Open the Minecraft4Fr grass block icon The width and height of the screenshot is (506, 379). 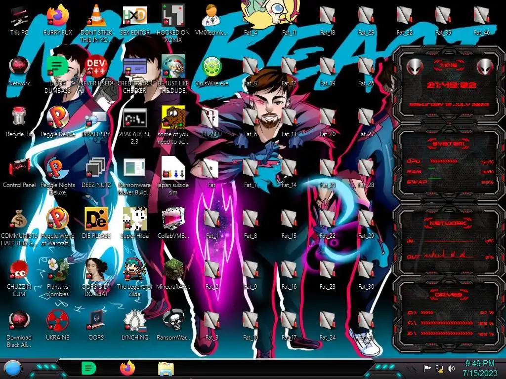click(173, 274)
